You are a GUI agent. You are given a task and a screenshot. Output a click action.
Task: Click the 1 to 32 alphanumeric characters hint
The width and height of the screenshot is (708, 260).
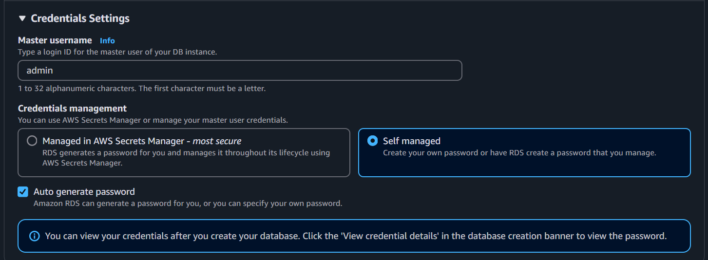142,89
